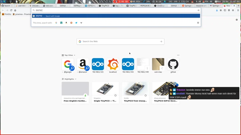The image size is (241, 135).
Task: Search with Wikipedia one-off search icon
Action: click(81, 23)
